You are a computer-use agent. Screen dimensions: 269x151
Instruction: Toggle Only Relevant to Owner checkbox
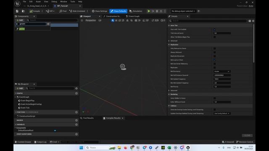click(x=215, y=49)
